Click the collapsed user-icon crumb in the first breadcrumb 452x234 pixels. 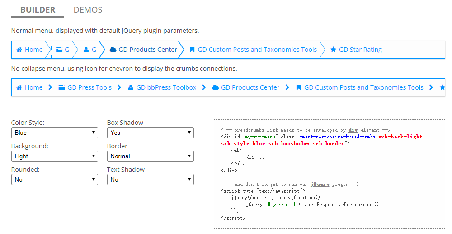click(89, 50)
